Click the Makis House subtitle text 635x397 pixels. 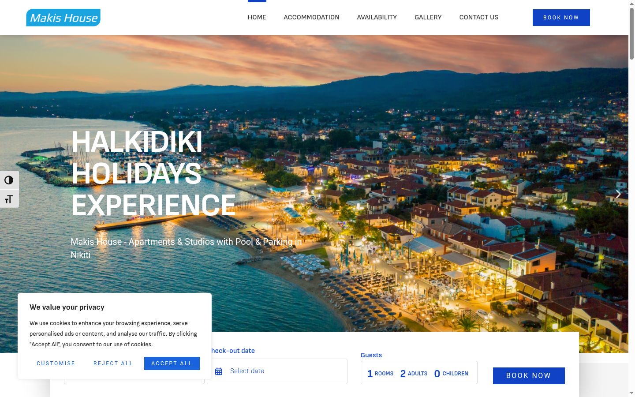[x=186, y=248]
